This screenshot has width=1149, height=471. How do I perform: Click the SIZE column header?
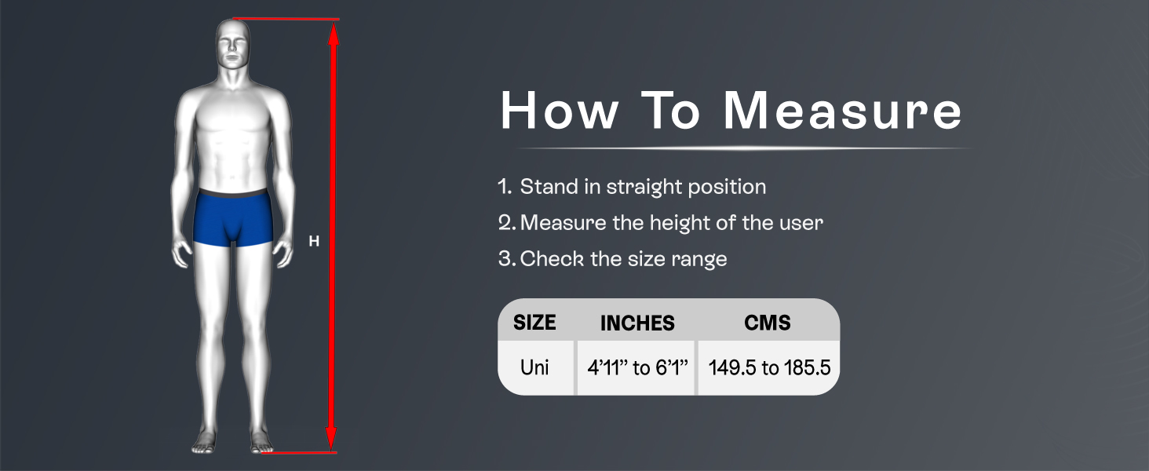click(534, 323)
